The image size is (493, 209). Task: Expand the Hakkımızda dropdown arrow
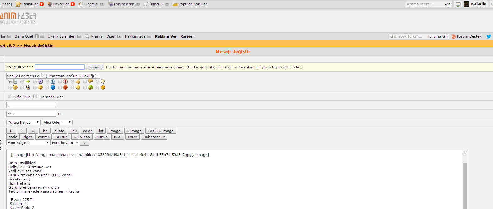149,36
